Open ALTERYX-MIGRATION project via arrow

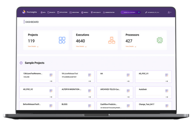click(x=90, y=97)
